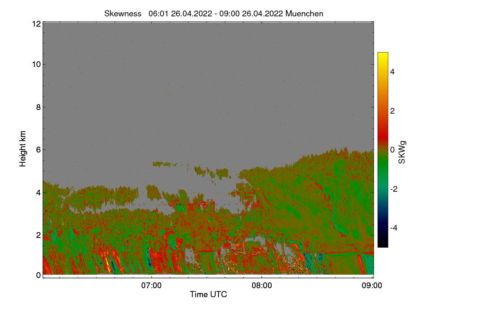Click the height tick label 6

tap(38, 150)
